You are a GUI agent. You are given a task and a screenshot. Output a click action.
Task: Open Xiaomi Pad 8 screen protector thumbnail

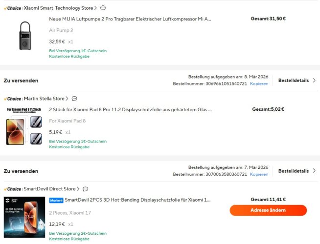tap(24, 126)
